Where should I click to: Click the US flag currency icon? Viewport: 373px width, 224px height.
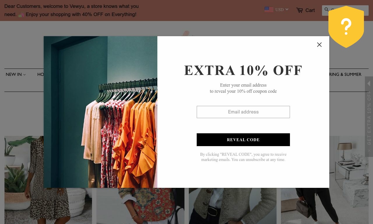(269, 9)
